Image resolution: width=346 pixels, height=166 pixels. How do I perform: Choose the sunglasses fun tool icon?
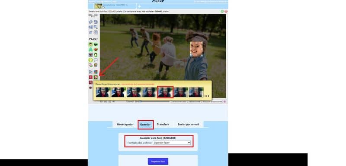(96, 44)
